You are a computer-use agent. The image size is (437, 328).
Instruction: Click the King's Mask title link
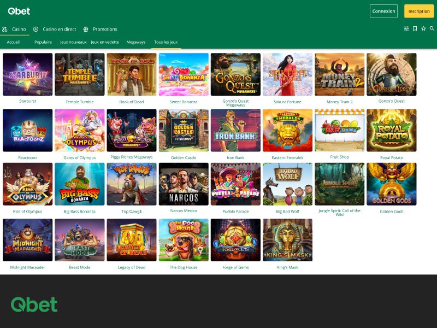pos(288,267)
